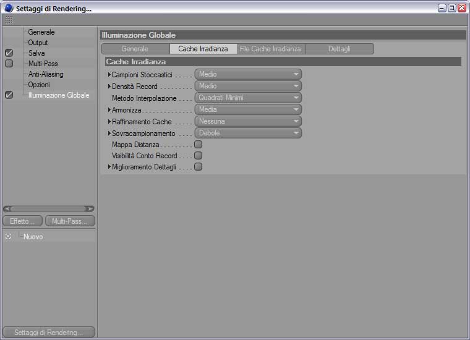Enable the Mappa Distanza checkbox
The height and width of the screenshot is (340, 470).
pyautogui.click(x=198, y=145)
